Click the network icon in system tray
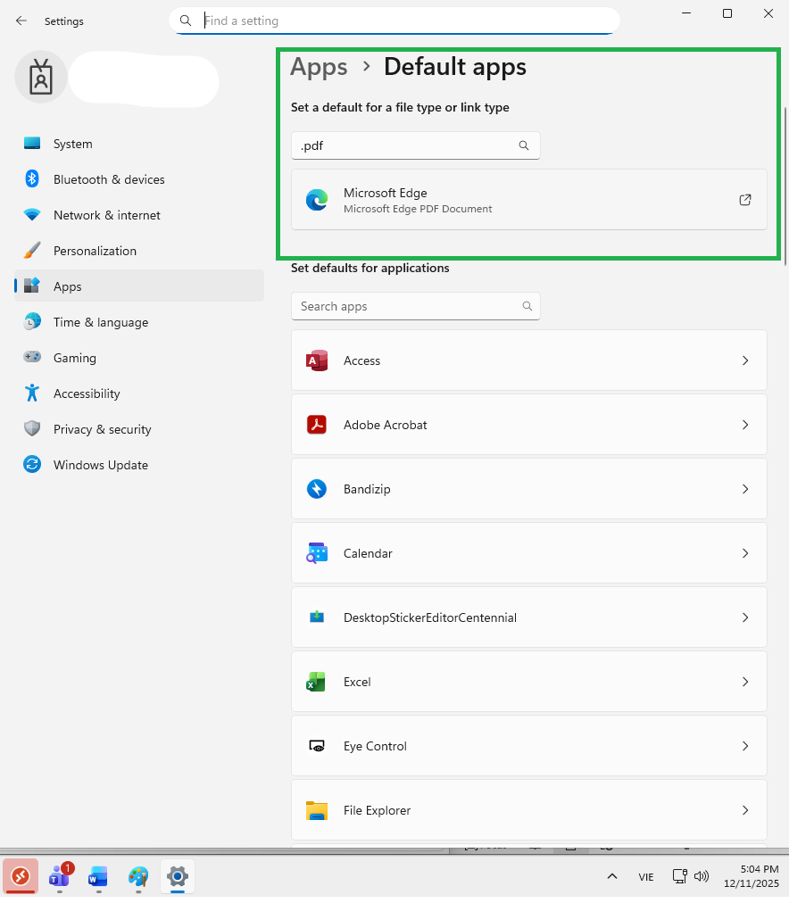This screenshot has height=903, width=789. [679, 876]
